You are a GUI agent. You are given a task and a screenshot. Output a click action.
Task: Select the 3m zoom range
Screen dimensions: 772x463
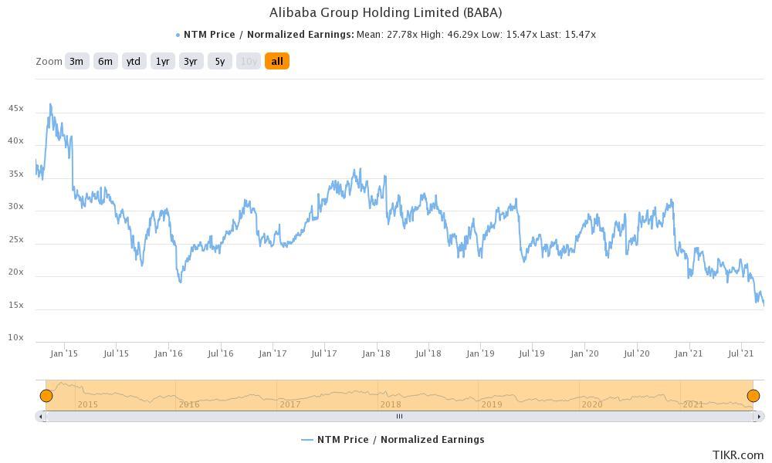pyautogui.click(x=76, y=61)
